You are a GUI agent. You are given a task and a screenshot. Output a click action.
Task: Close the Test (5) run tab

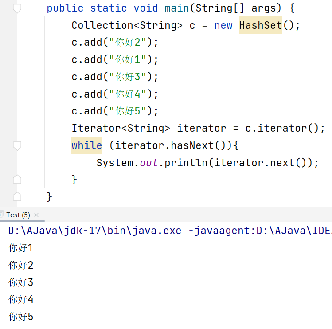tap(36, 215)
